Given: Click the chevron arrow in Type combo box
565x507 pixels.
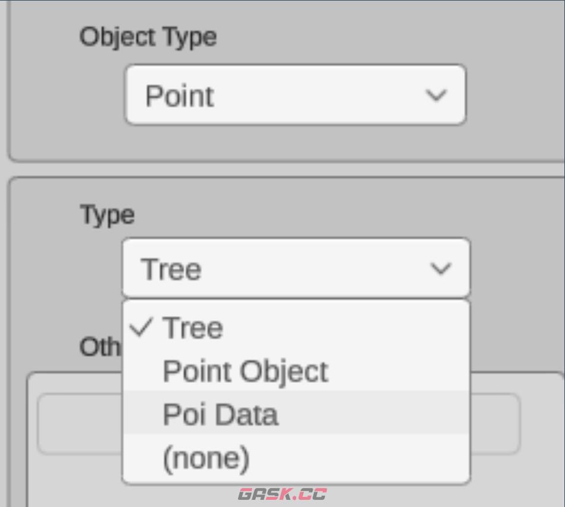Looking at the screenshot, I should [440, 269].
